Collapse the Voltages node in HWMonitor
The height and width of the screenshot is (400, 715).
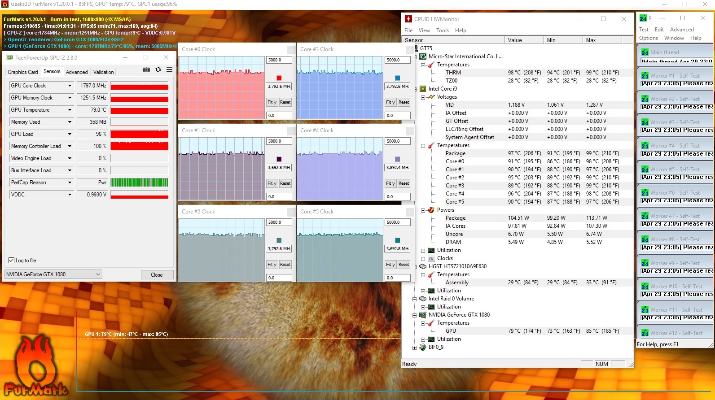[423, 97]
